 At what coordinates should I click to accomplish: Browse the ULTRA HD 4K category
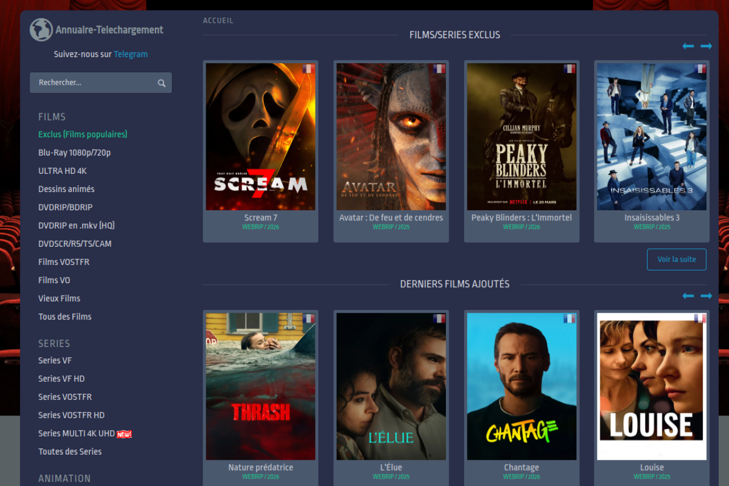pyautogui.click(x=62, y=171)
